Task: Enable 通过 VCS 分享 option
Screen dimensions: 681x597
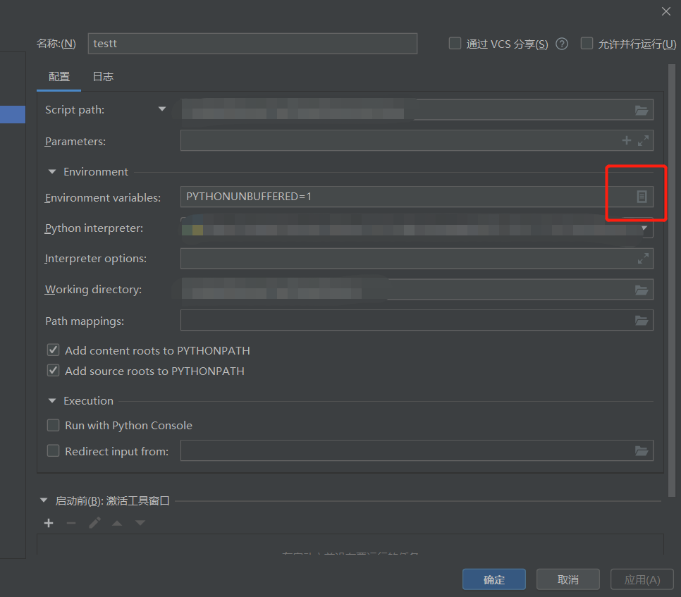Action: (x=455, y=43)
